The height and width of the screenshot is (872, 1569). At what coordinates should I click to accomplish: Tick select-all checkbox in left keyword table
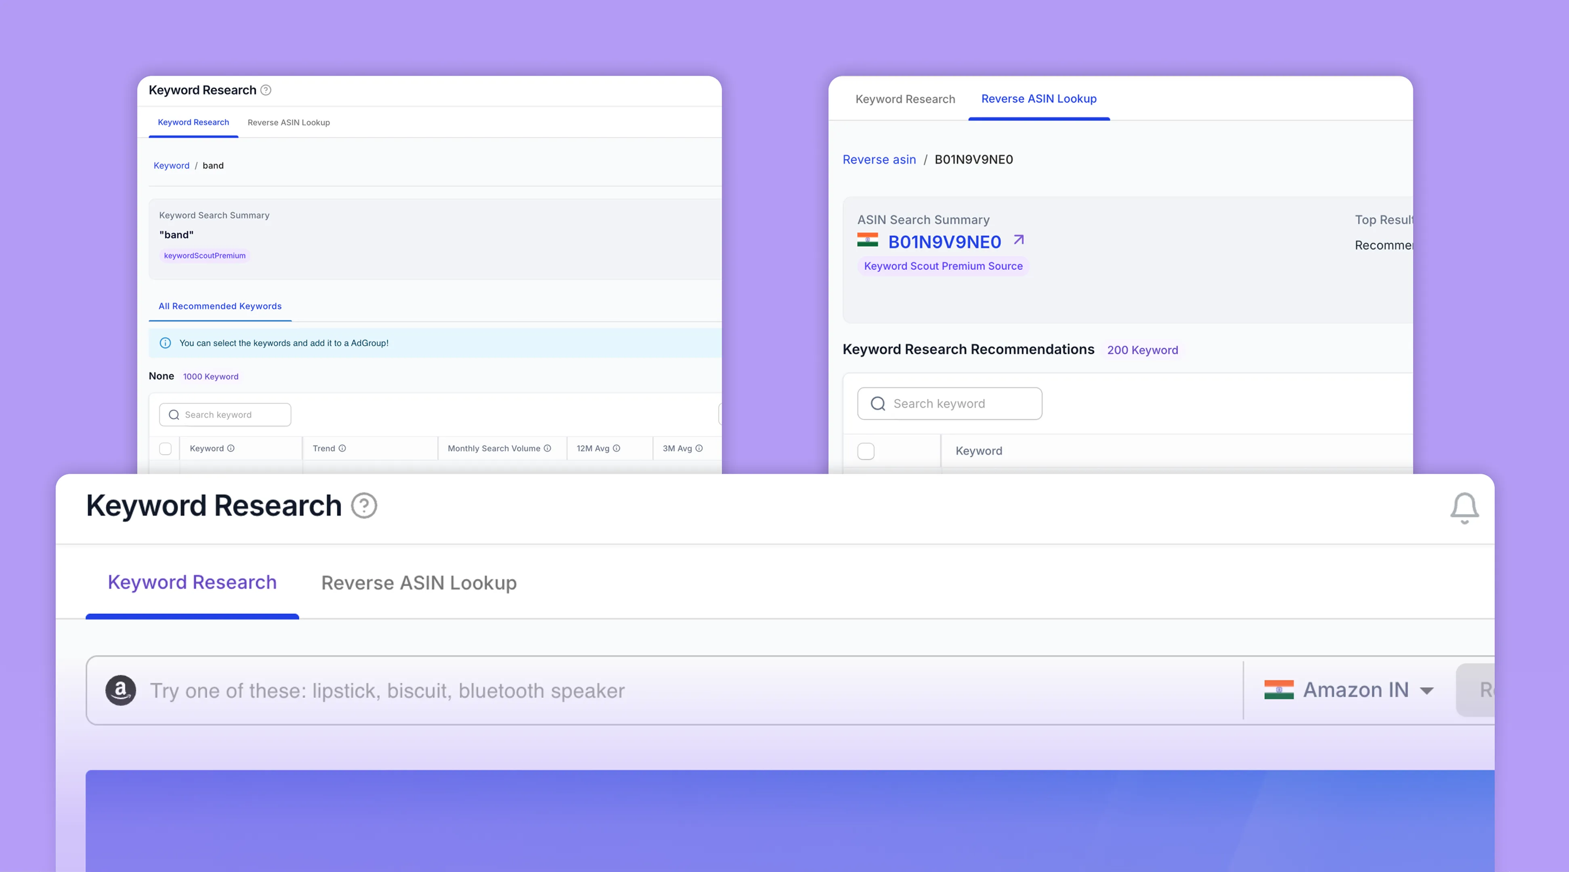coord(165,449)
